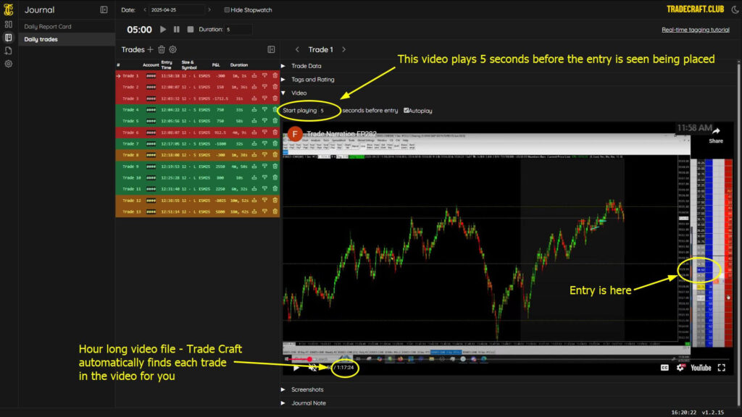Play the embedded trade video
Image resolution: width=742 pixels, height=417 pixels.
(x=296, y=368)
